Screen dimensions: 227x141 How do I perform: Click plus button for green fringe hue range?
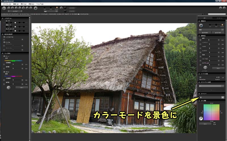[x=22, y=65]
